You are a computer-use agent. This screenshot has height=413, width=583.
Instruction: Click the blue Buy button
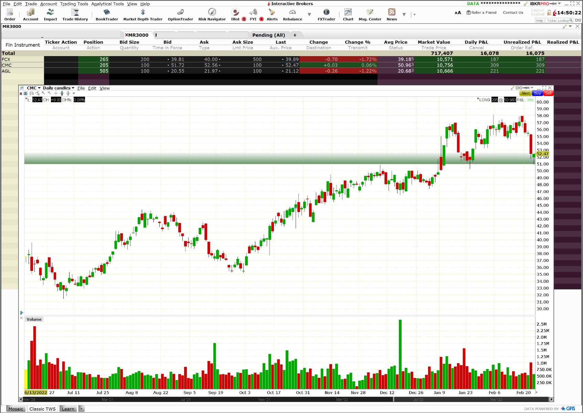[x=537, y=93]
